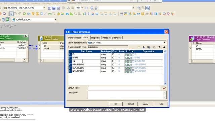Open the empty find combo box dropdown
Screen dimensions: 215x121
tap(133, 8)
